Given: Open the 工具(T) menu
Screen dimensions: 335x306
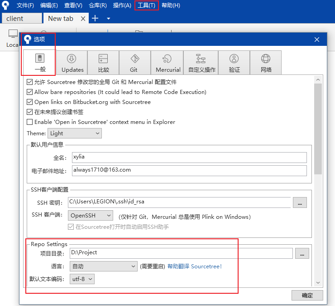Looking at the screenshot, I should click(146, 5).
